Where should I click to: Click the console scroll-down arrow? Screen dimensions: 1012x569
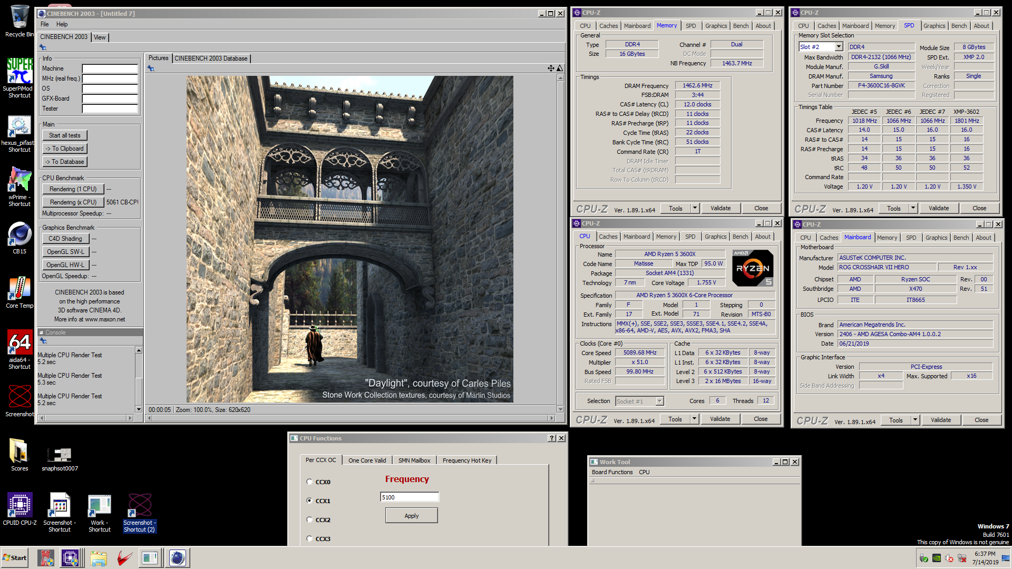tap(139, 409)
